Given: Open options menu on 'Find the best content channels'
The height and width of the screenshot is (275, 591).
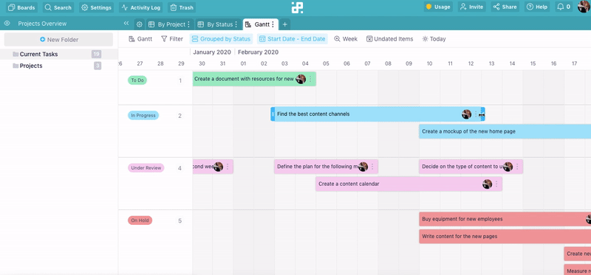Looking at the screenshot, I should [x=475, y=114].
